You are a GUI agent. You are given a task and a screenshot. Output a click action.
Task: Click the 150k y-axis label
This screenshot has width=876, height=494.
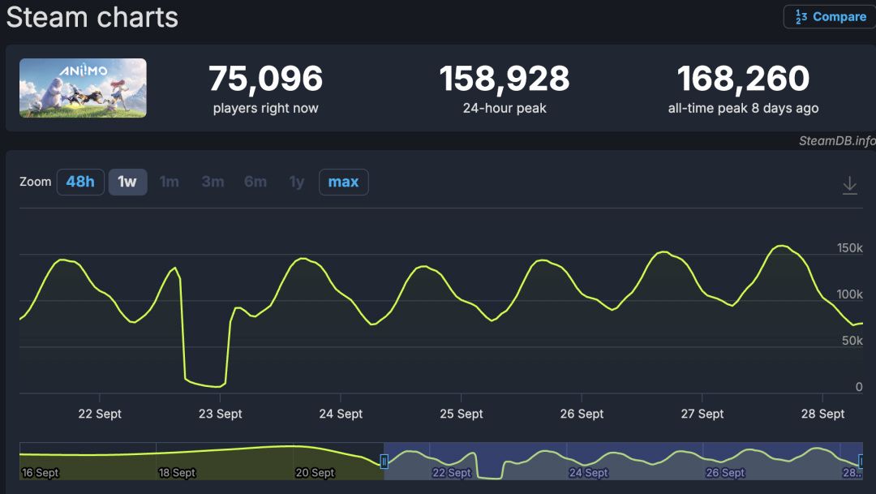point(849,248)
